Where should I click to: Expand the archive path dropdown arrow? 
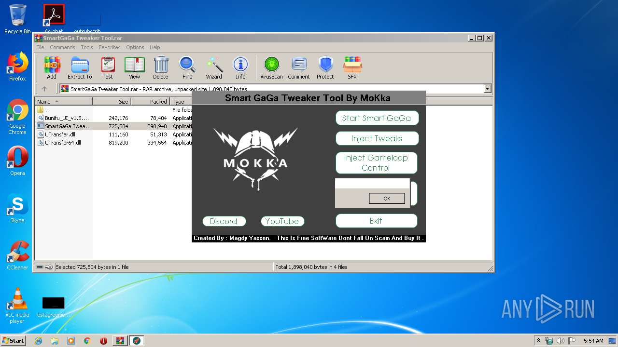487,89
